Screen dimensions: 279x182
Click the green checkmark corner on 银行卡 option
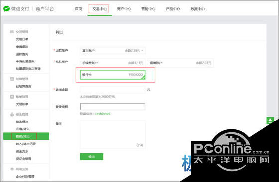(143, 77)
